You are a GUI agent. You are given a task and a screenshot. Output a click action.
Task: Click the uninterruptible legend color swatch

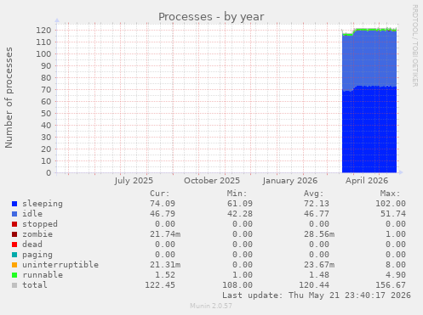coord(14,265)
